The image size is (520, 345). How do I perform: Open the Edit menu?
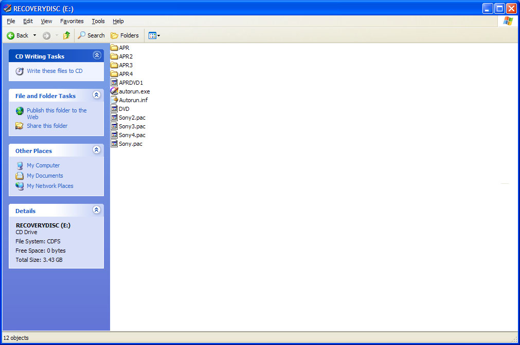[28, 21]
